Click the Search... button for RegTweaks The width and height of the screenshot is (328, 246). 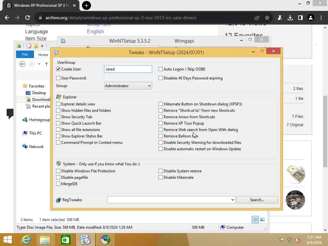click(x=257, y=200)
